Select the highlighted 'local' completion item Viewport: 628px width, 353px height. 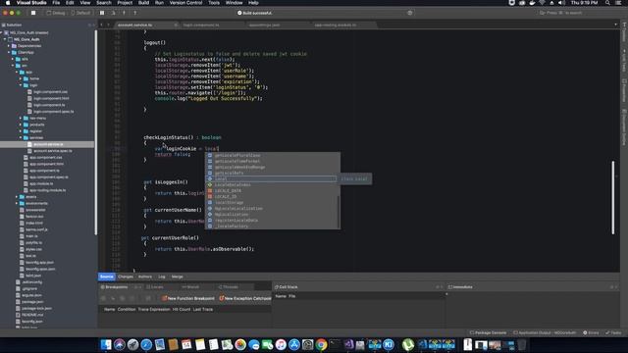click(271, 178)
